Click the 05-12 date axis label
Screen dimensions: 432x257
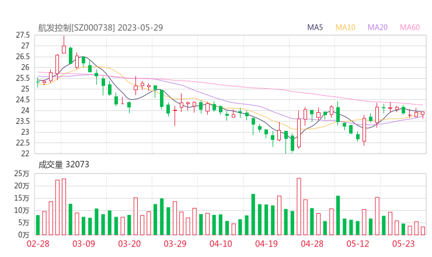358,244
